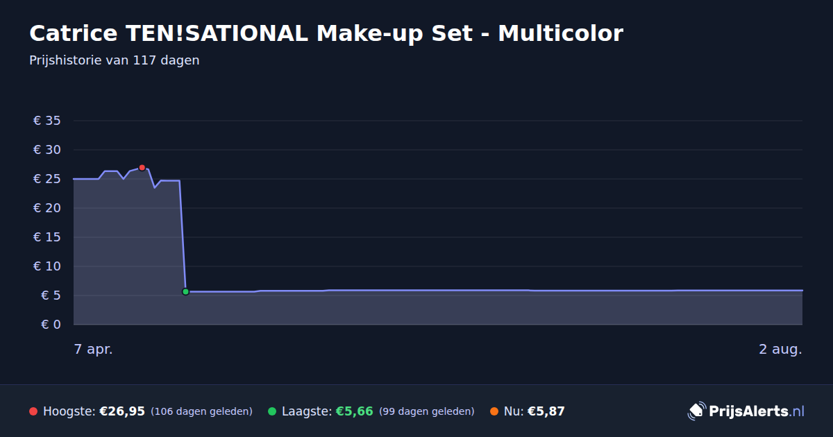Click the Prijshistorie van 117 dagen subtitle
The height and width of the screenshot is (437, 833).
(x=115, y=60)
